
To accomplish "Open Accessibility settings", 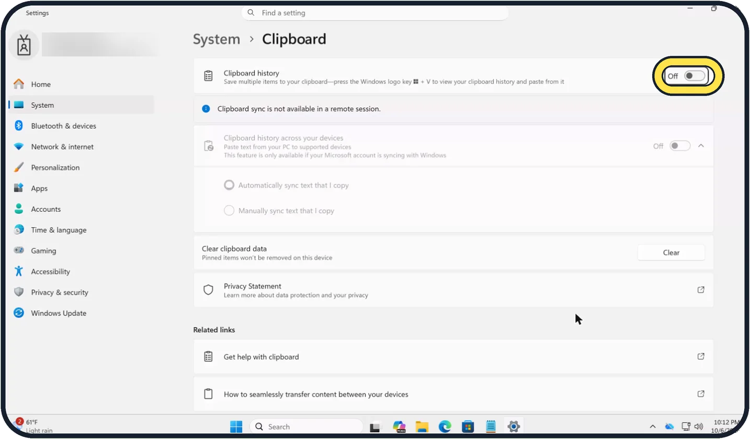I will click(x=81, y=272).
